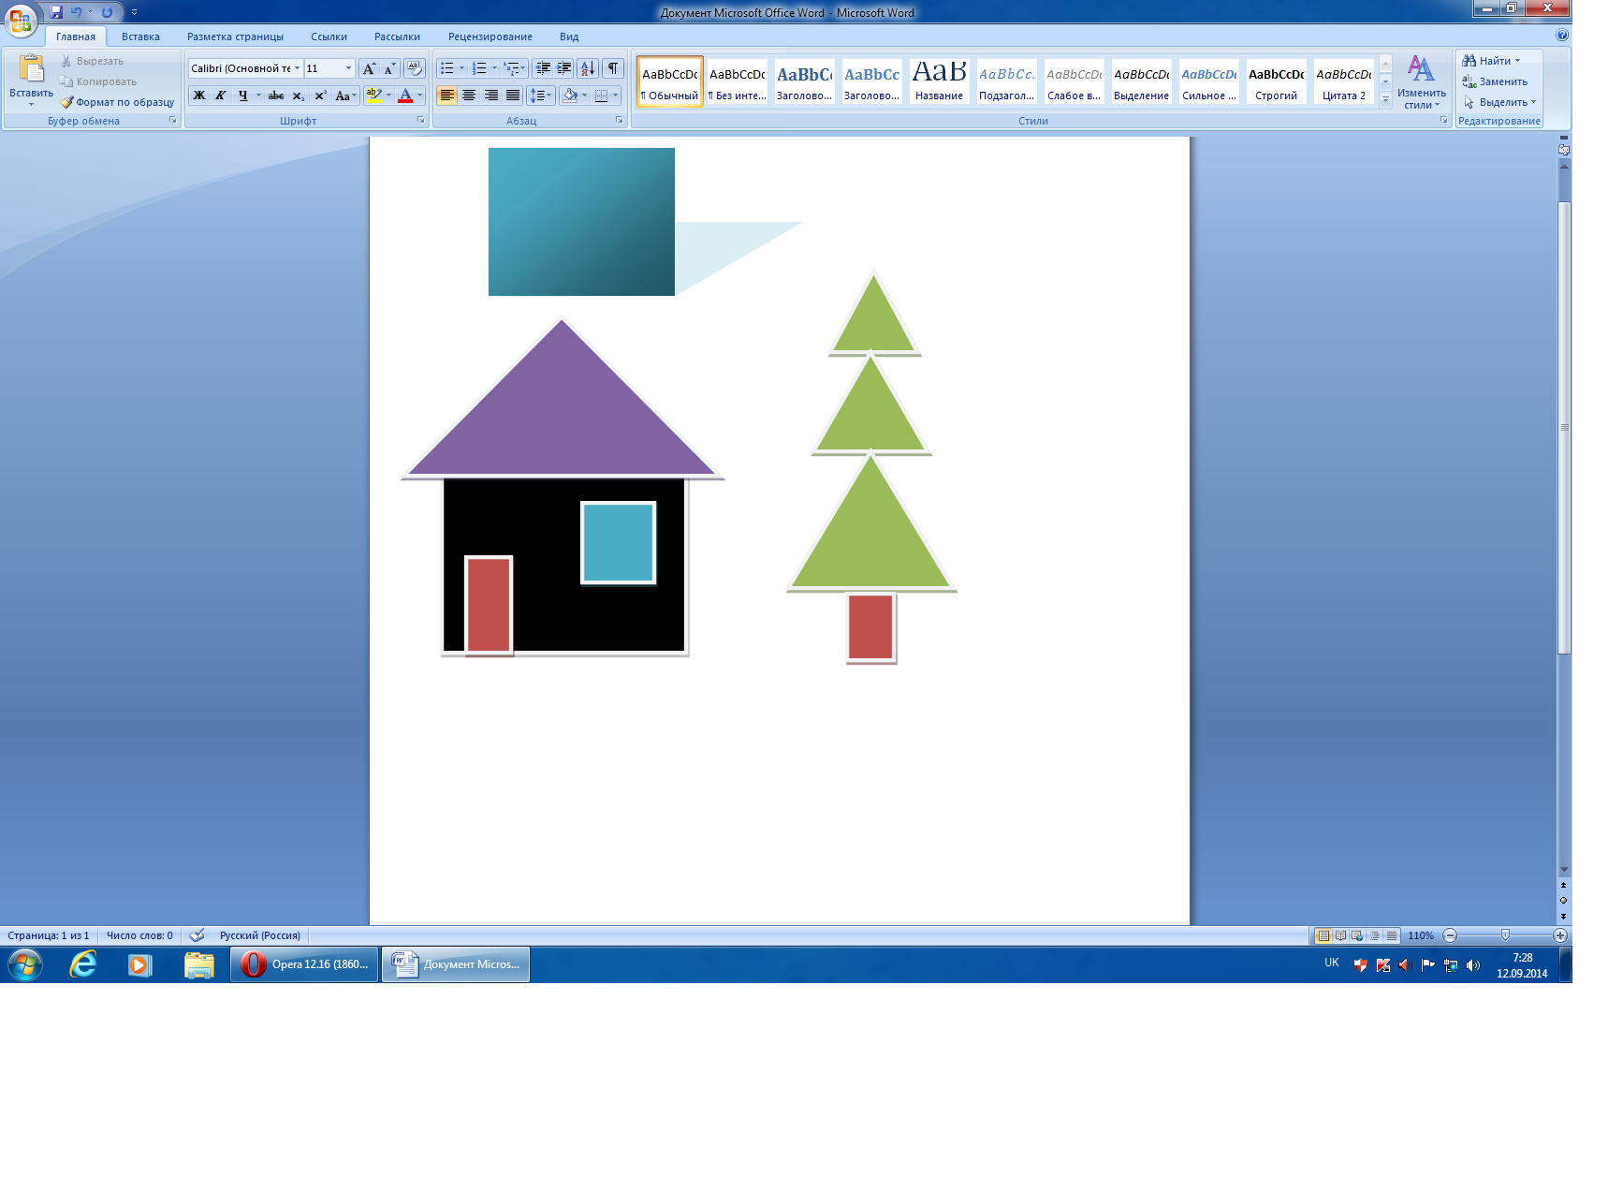Insert a numbered list
This screenshot has height=1191, width=1608.
pyautogui.click(x=479, y=68)
